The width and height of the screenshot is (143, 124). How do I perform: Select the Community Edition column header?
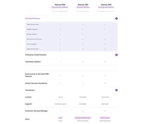(60, 6)
